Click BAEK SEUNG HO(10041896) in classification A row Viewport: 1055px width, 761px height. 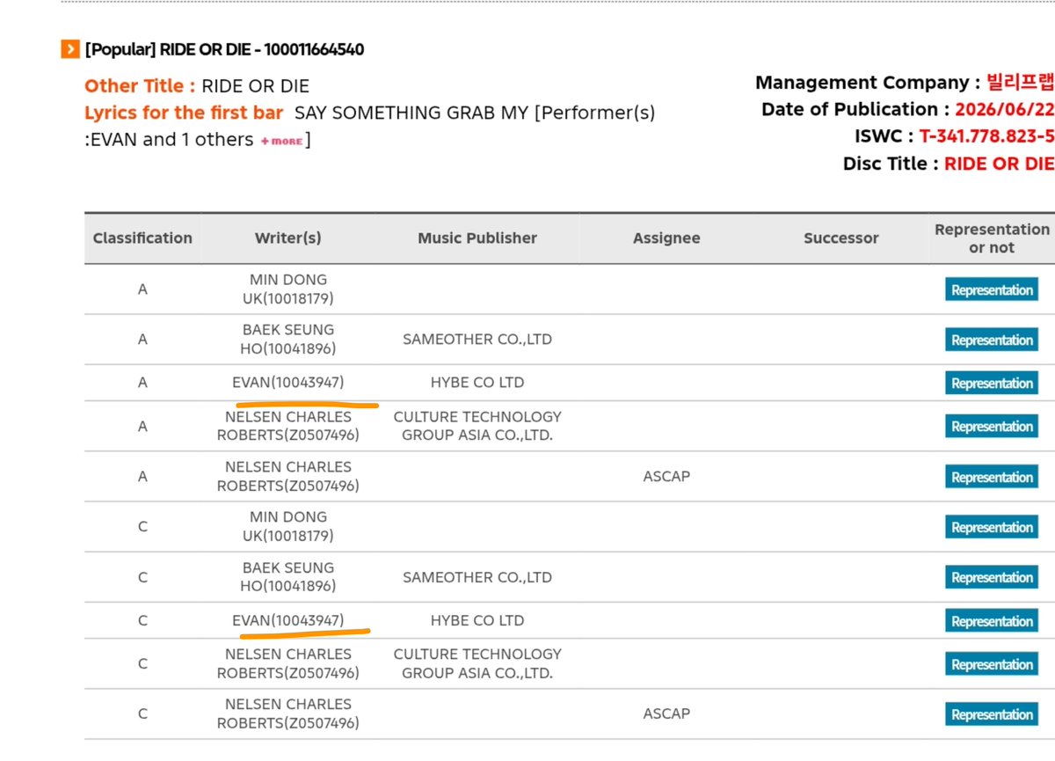coord(288,340)
